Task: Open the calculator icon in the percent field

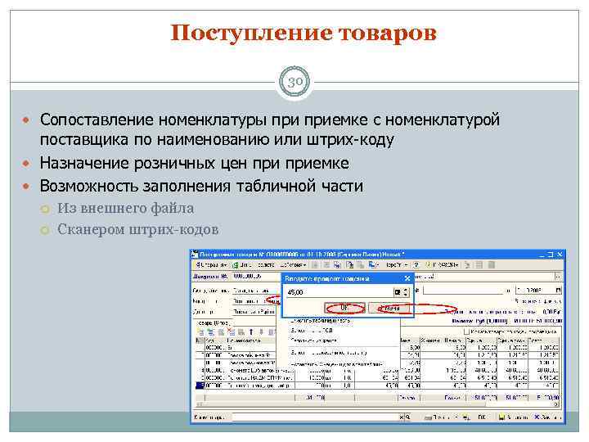Action: pyautogui.click(x=398, y=292)
